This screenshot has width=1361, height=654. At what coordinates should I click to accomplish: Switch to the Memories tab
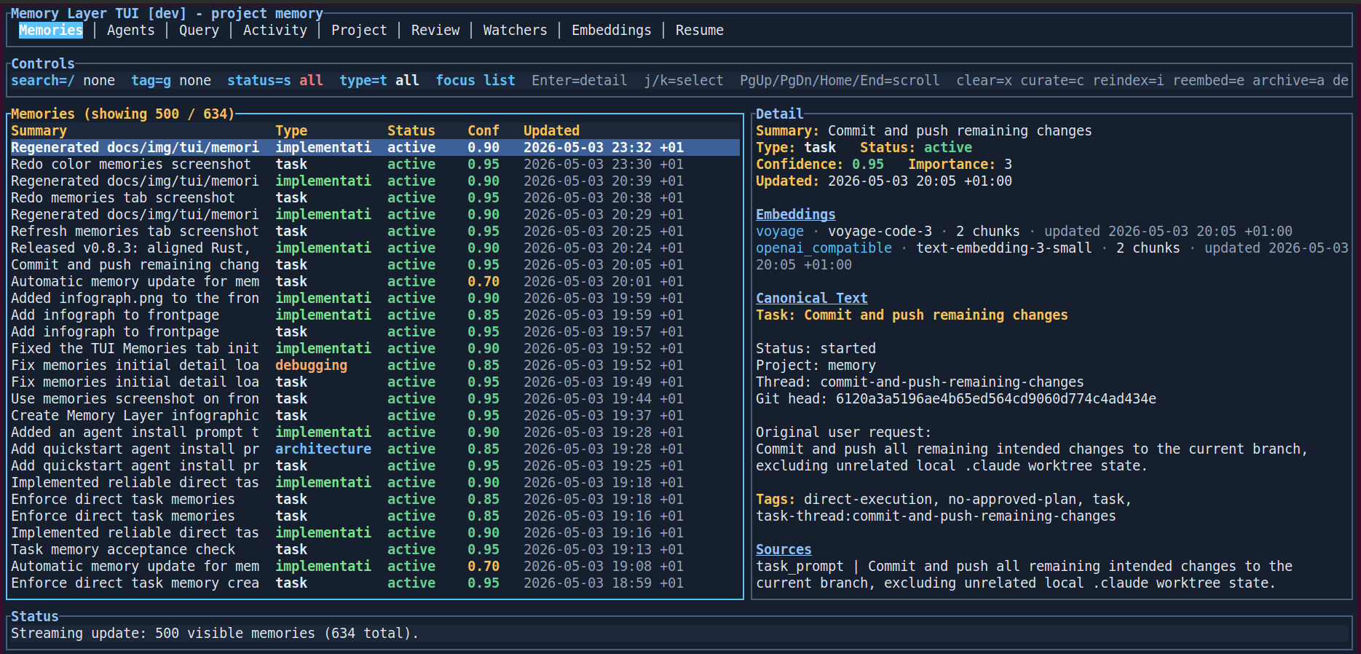(x=51, y=30)
